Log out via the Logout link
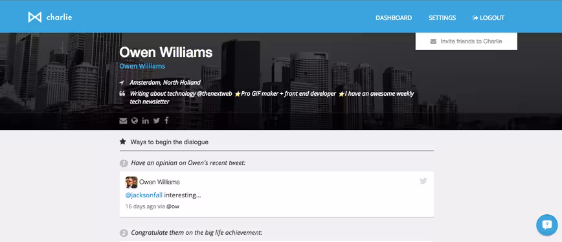This screenshot has width=562, height=242. (489, 18)
